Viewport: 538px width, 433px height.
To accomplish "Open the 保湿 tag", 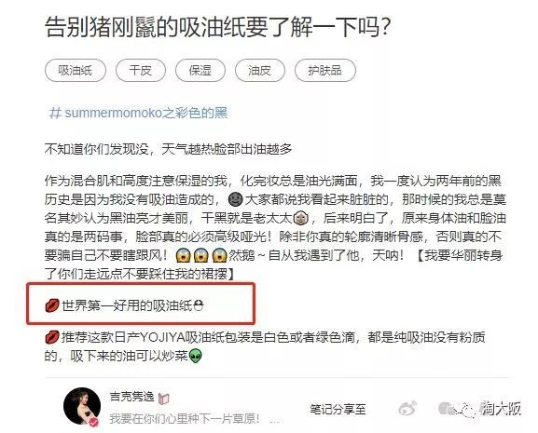I will 200,70.
